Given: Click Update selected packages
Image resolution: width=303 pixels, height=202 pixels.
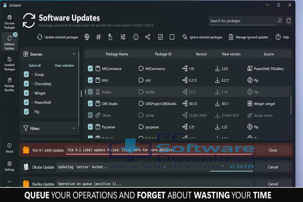Looking at the screenshot, I should click(x=58, y=37).
